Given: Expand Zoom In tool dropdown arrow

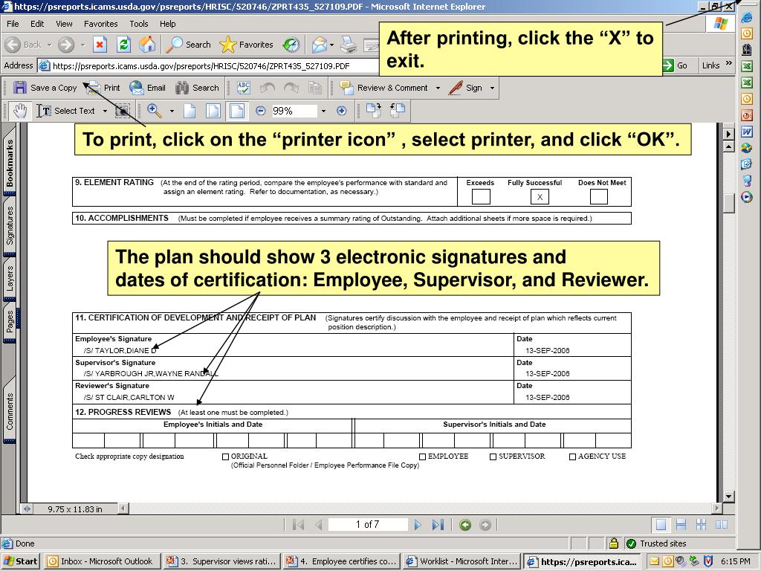Looking at the screenshot, I should pos(172,111).
